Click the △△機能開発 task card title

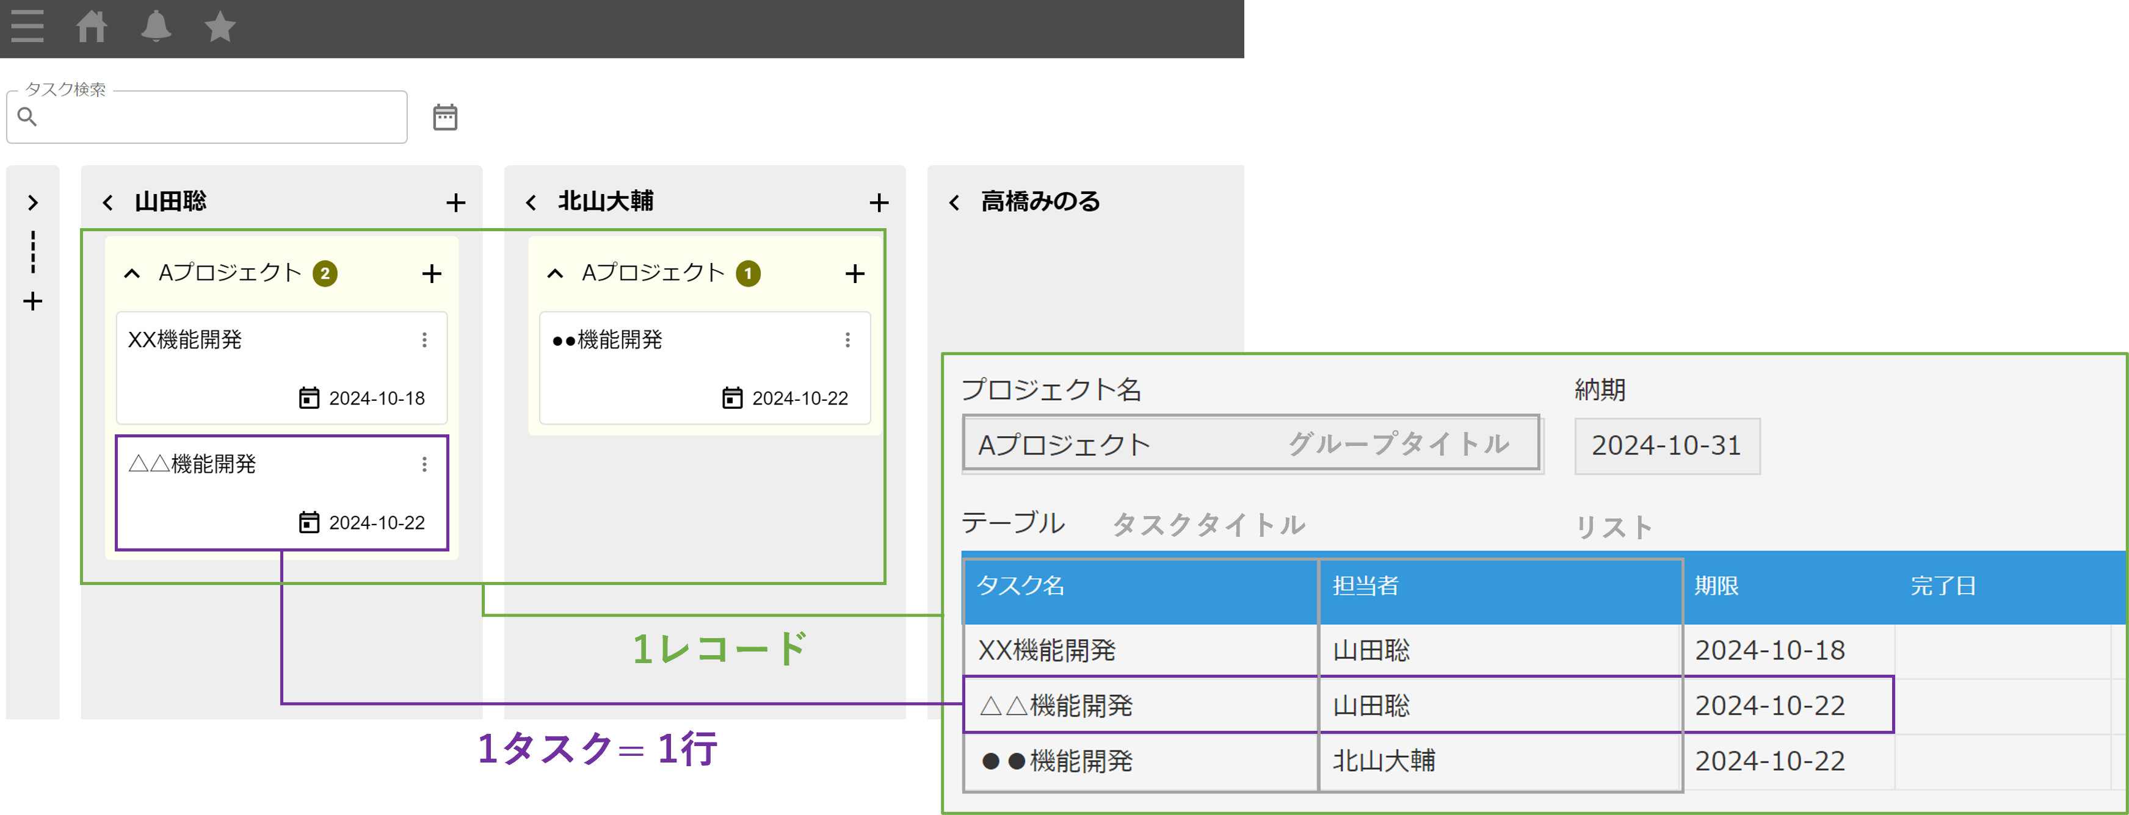[x=192, y=464]
